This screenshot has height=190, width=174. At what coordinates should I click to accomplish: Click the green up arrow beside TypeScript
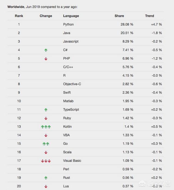[x=46, y=110]
